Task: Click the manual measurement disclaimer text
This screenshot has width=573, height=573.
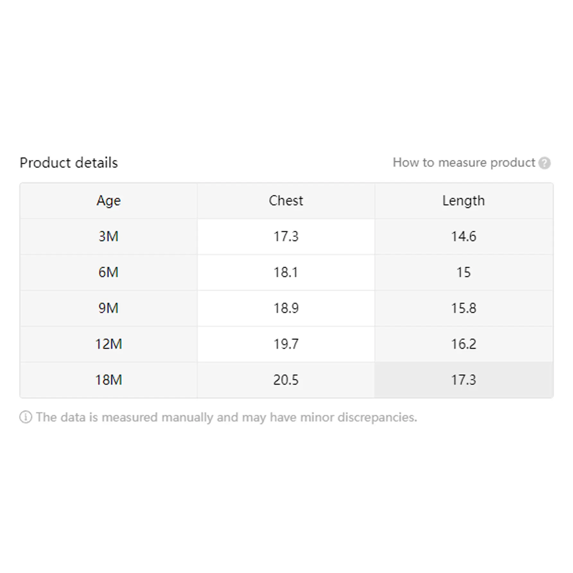Action: tap(226, 417)
